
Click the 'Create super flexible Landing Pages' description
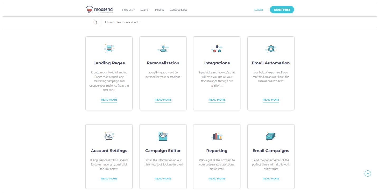109,81
